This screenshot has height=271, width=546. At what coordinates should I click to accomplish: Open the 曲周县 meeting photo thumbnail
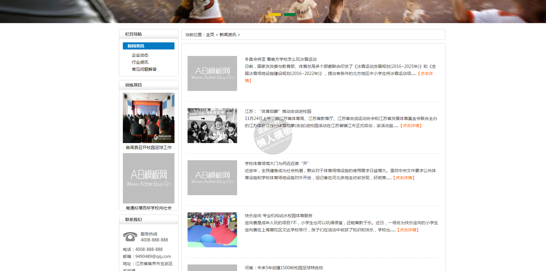click(x=149, y=118)
